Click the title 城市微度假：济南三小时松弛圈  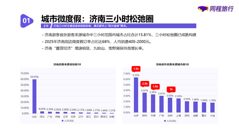97,19
